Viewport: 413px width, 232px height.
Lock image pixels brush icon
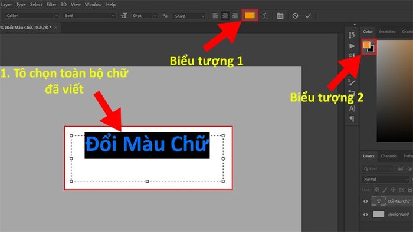coord(385,190)
